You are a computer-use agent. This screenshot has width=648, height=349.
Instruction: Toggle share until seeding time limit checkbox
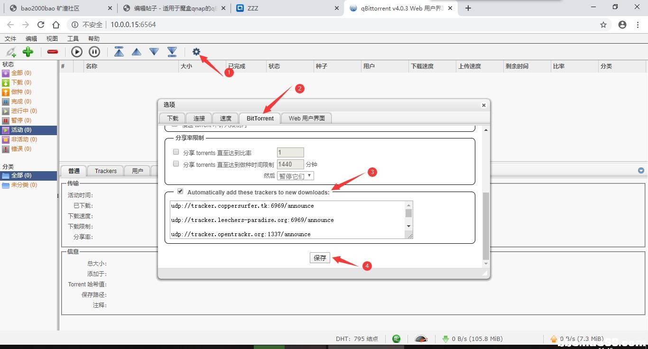click(x=176, y=164)
